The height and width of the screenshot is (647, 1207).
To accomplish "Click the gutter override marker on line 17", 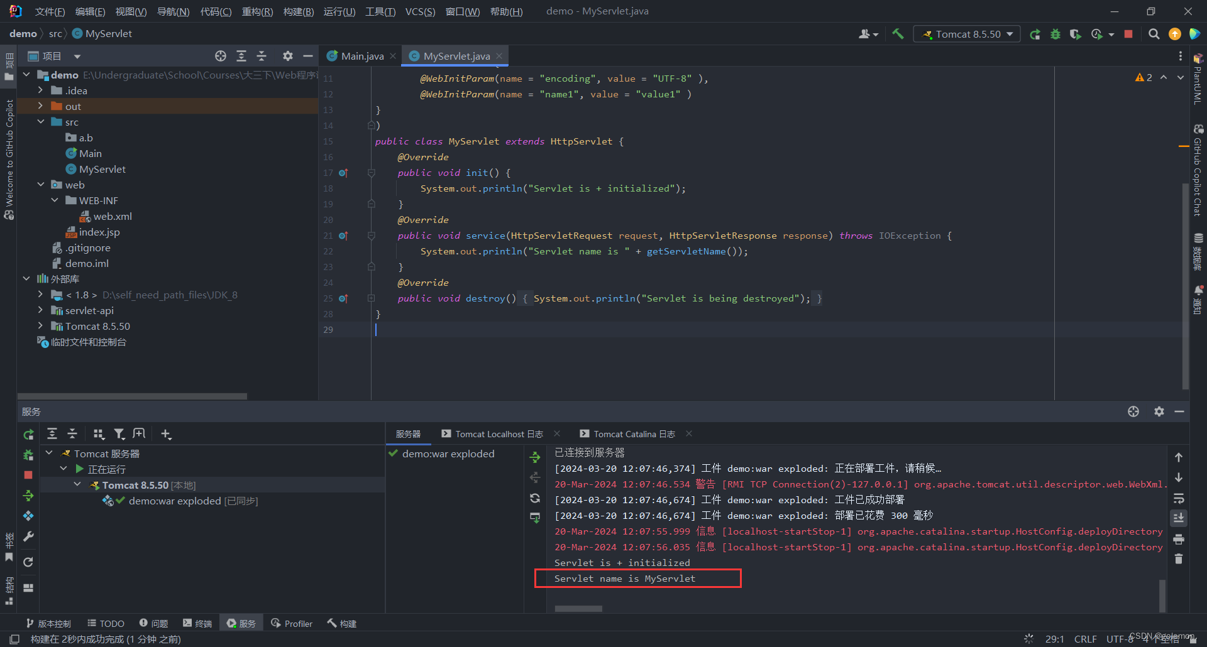I will pos(343,173).
